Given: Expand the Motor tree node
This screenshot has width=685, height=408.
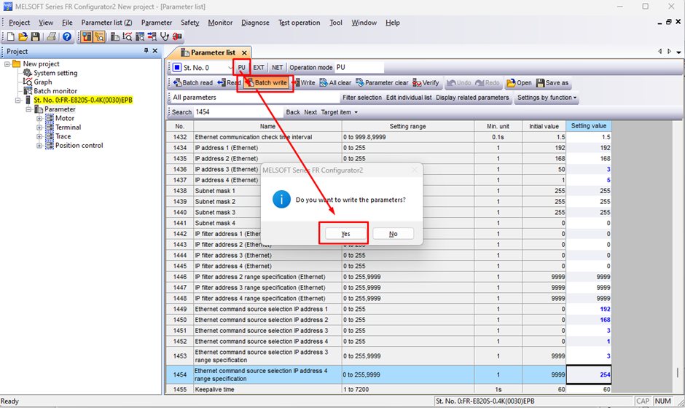Looking at the screenshot, I should 39,118.
